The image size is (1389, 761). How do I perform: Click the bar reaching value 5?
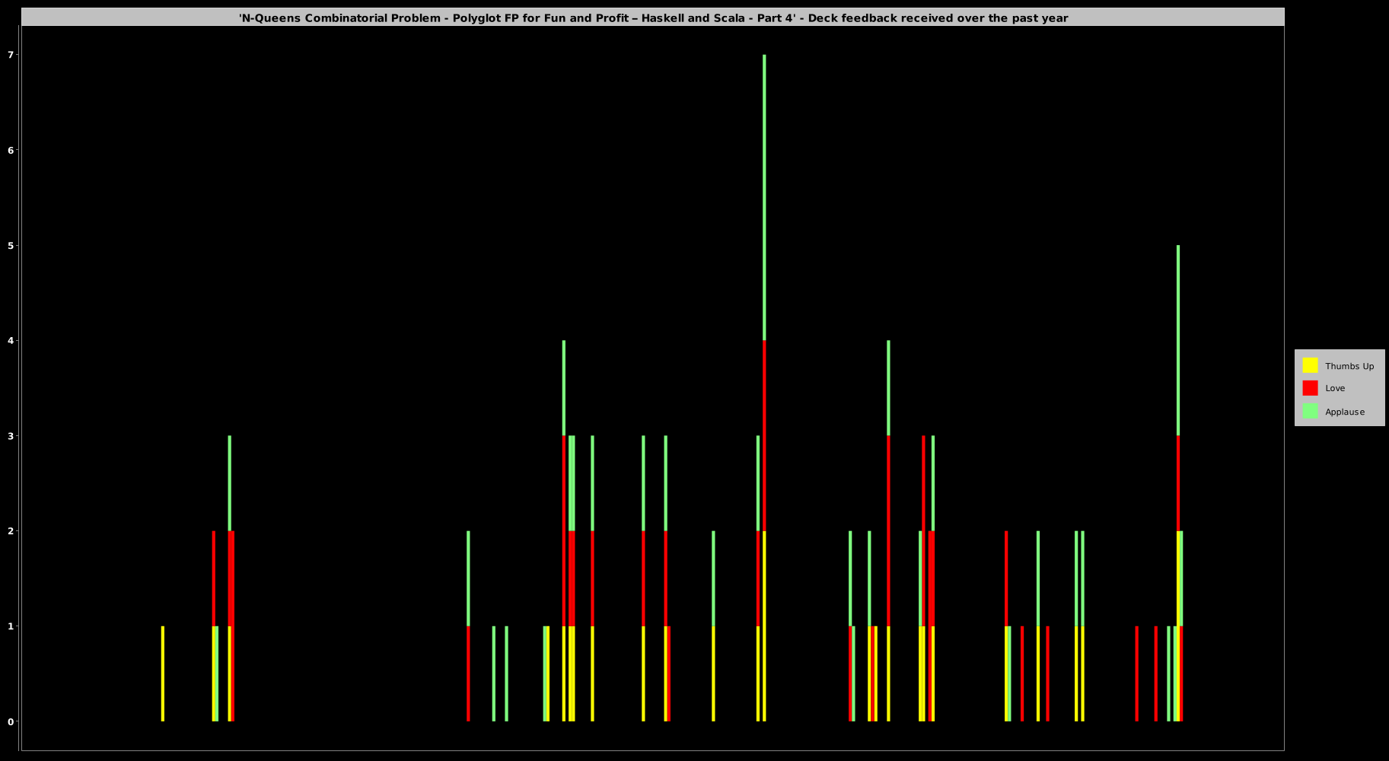[x=1178, y=483]
